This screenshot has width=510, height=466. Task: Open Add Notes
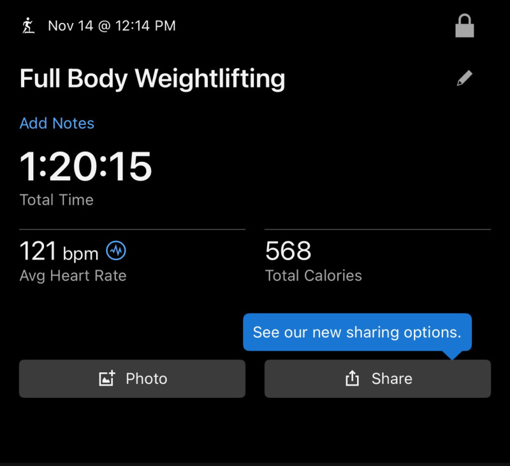pyautogui.click(x=57, y=123)
